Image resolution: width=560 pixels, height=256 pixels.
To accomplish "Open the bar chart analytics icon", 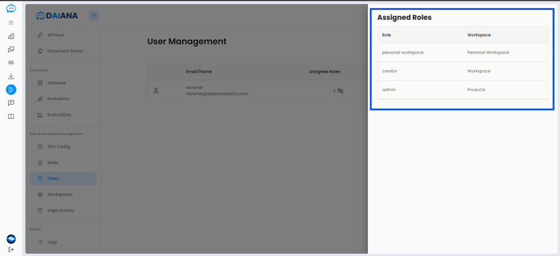I will click(x=11, y=36).
